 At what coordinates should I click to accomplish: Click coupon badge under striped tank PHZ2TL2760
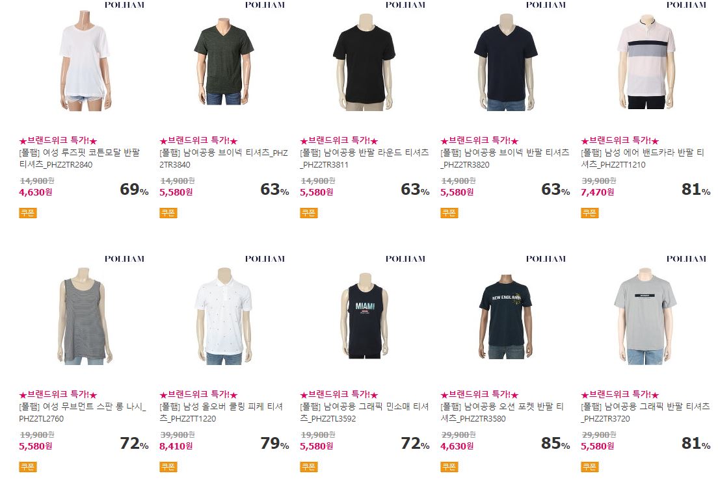click(x=28, y=467)
